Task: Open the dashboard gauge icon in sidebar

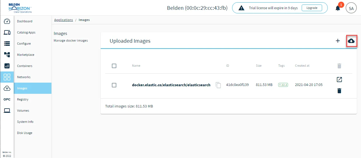Action: click(x=7, y=21)
